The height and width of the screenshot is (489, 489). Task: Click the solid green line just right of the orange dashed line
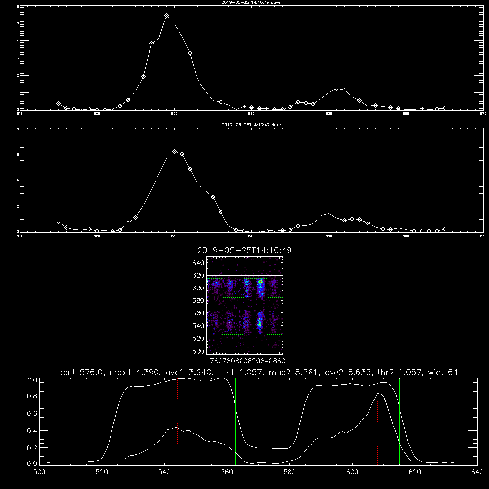(304, 422)
